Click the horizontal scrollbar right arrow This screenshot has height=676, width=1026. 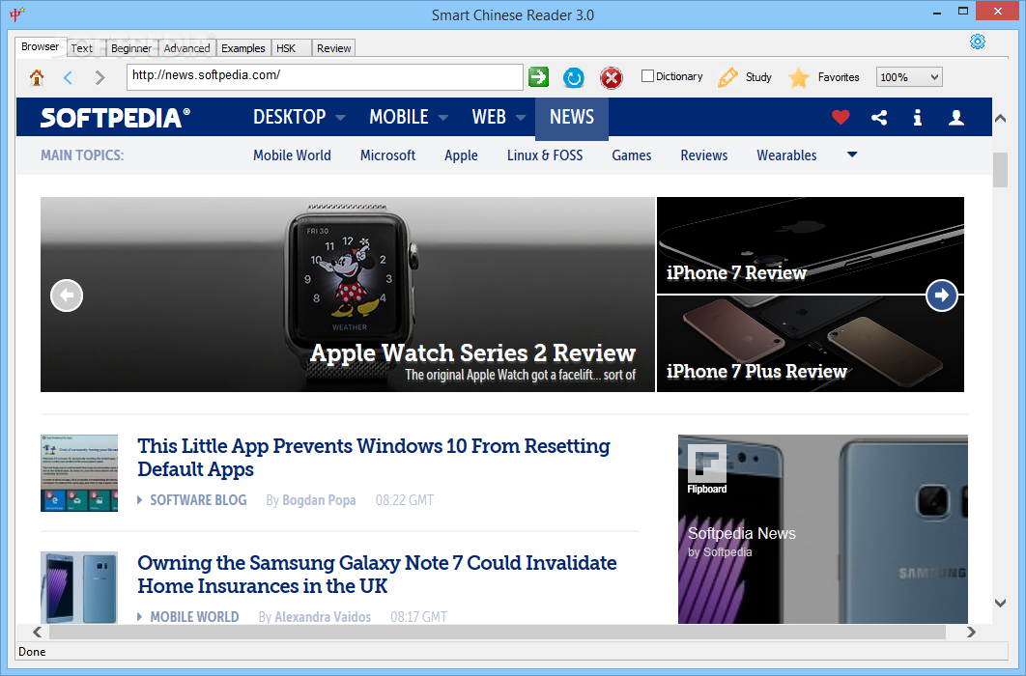[x=971, y=632]
